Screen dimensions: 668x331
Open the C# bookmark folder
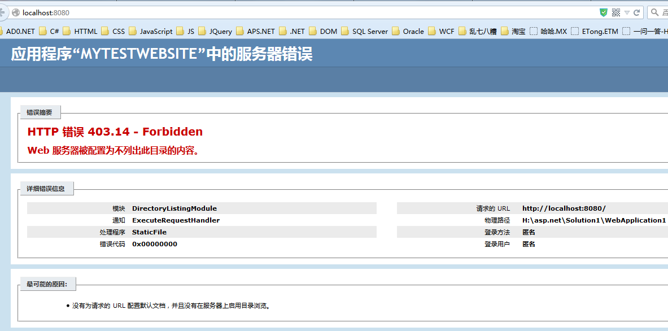49,31
